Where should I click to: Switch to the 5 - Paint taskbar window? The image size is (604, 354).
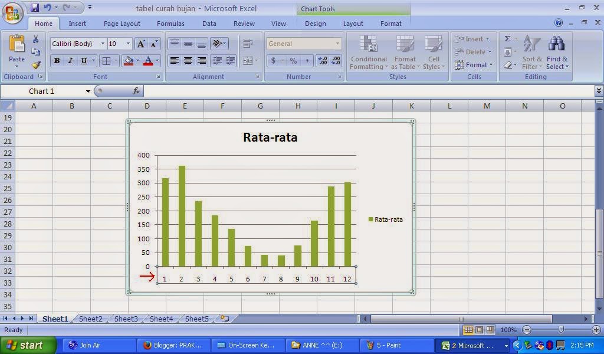[x=396, y=345]
